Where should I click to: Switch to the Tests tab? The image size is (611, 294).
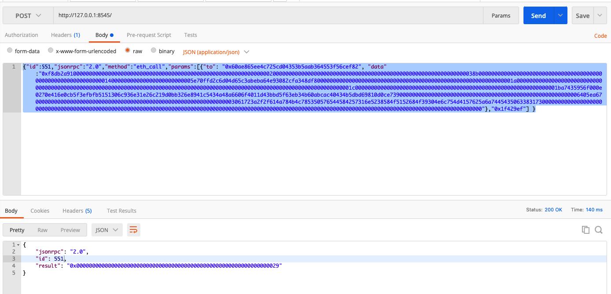point(190,35)
